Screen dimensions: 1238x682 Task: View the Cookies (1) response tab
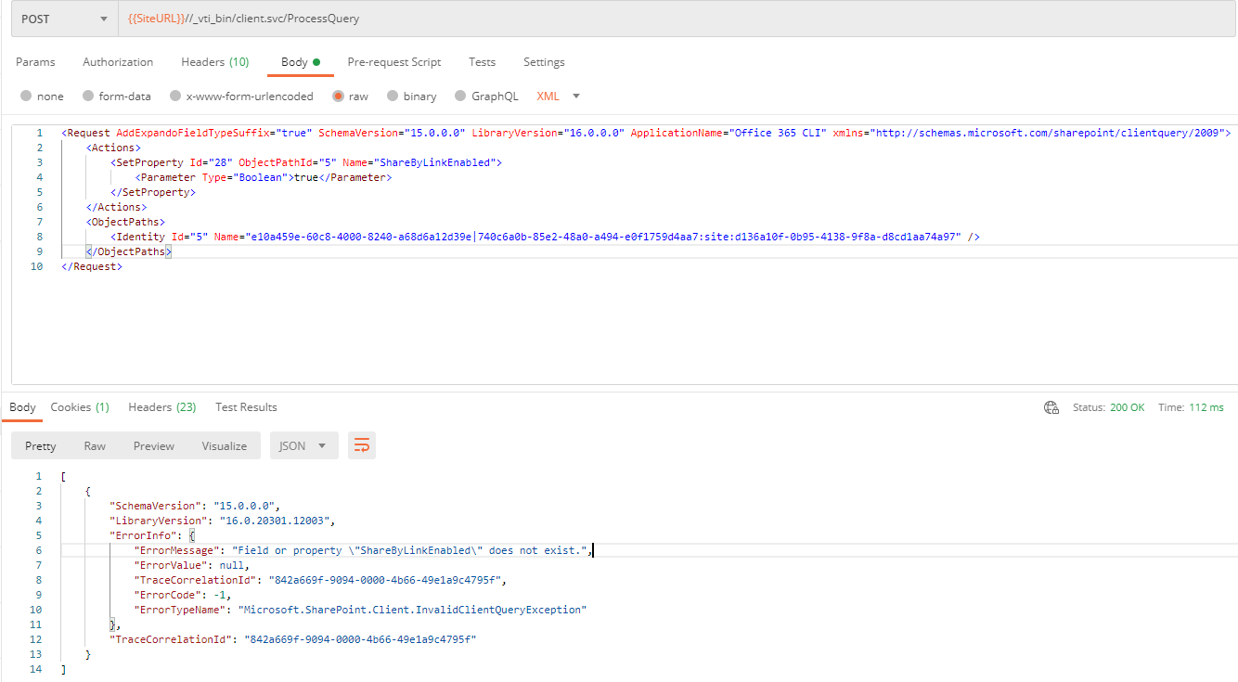point(80,406)
